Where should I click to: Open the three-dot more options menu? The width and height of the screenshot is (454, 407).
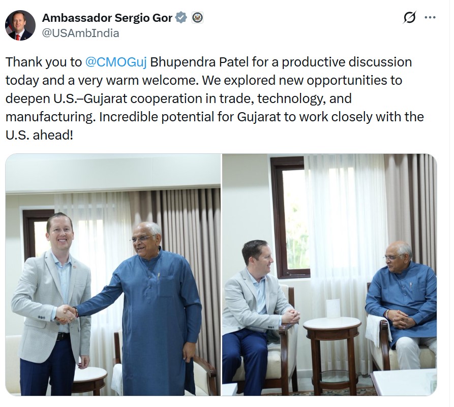(430, 18)
